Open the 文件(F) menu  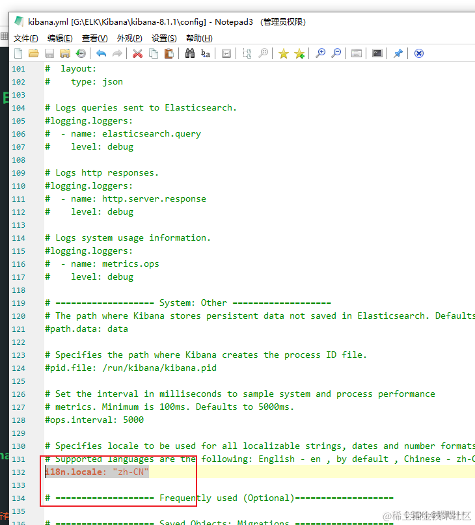(x=26, y=38)
